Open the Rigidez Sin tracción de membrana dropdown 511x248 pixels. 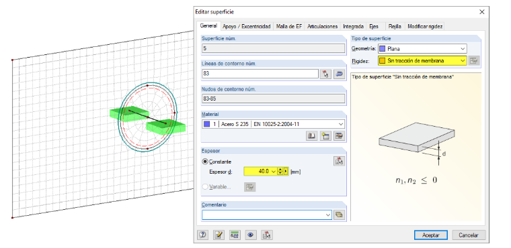(x=463, y=61)
